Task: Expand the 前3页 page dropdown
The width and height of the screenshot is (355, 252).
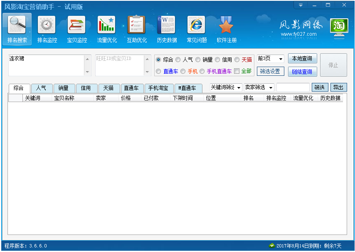Action: [281, 59]
